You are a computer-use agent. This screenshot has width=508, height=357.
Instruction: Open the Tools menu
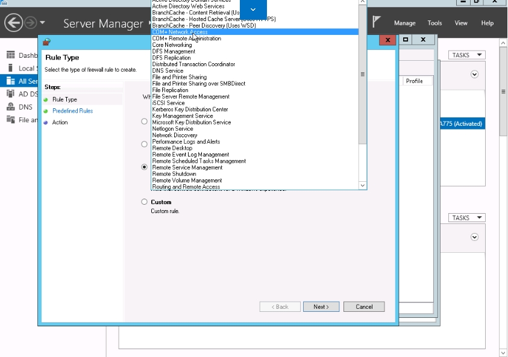click(x=434, y=23)
